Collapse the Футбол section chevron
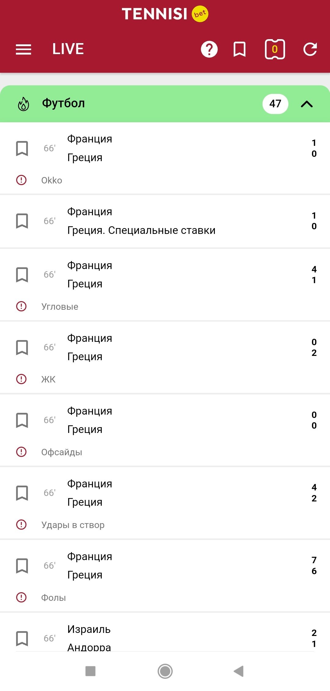 pyautogui.click(x=307, y=104)
